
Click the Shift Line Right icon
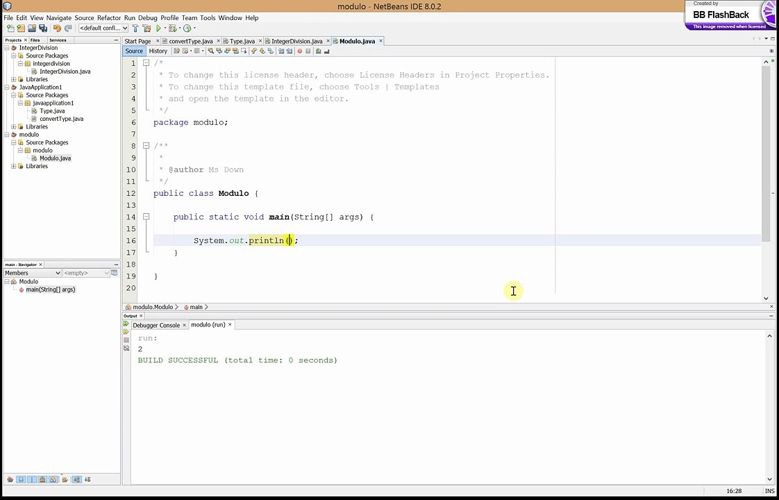(x=289, y=51)
